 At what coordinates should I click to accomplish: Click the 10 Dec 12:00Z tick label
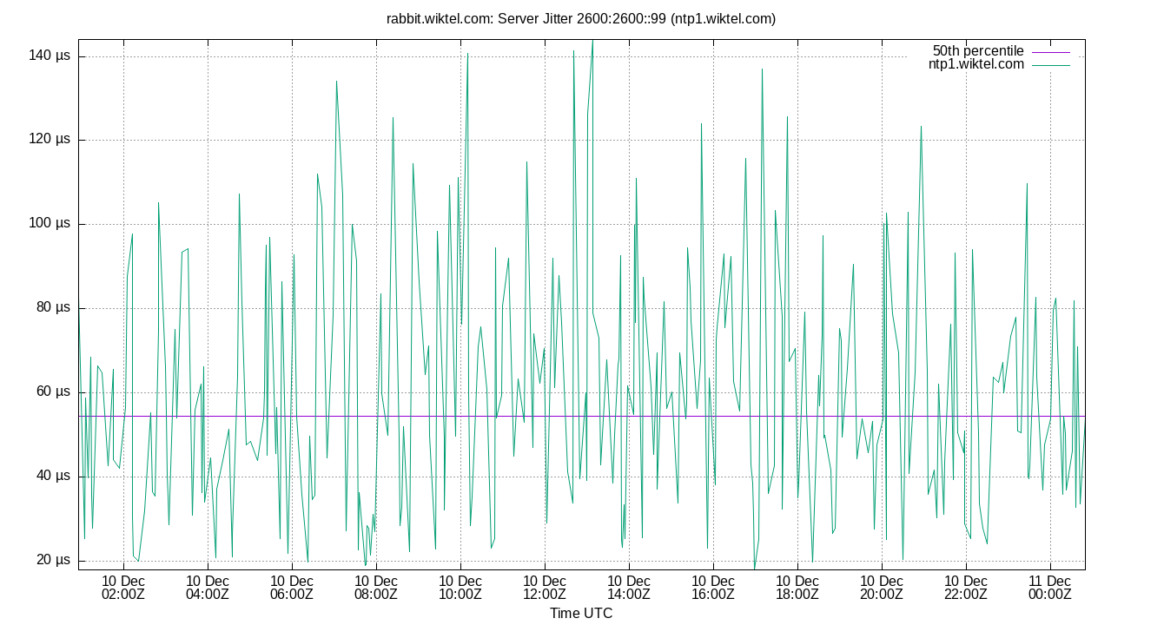[545, 587]
